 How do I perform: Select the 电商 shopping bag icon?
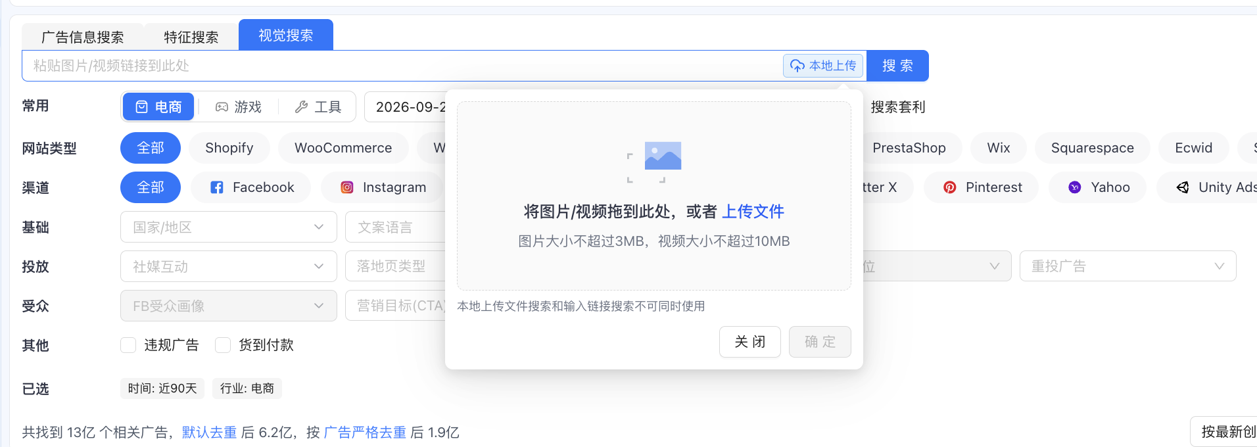pyautogui.click(x=141, y=106)
